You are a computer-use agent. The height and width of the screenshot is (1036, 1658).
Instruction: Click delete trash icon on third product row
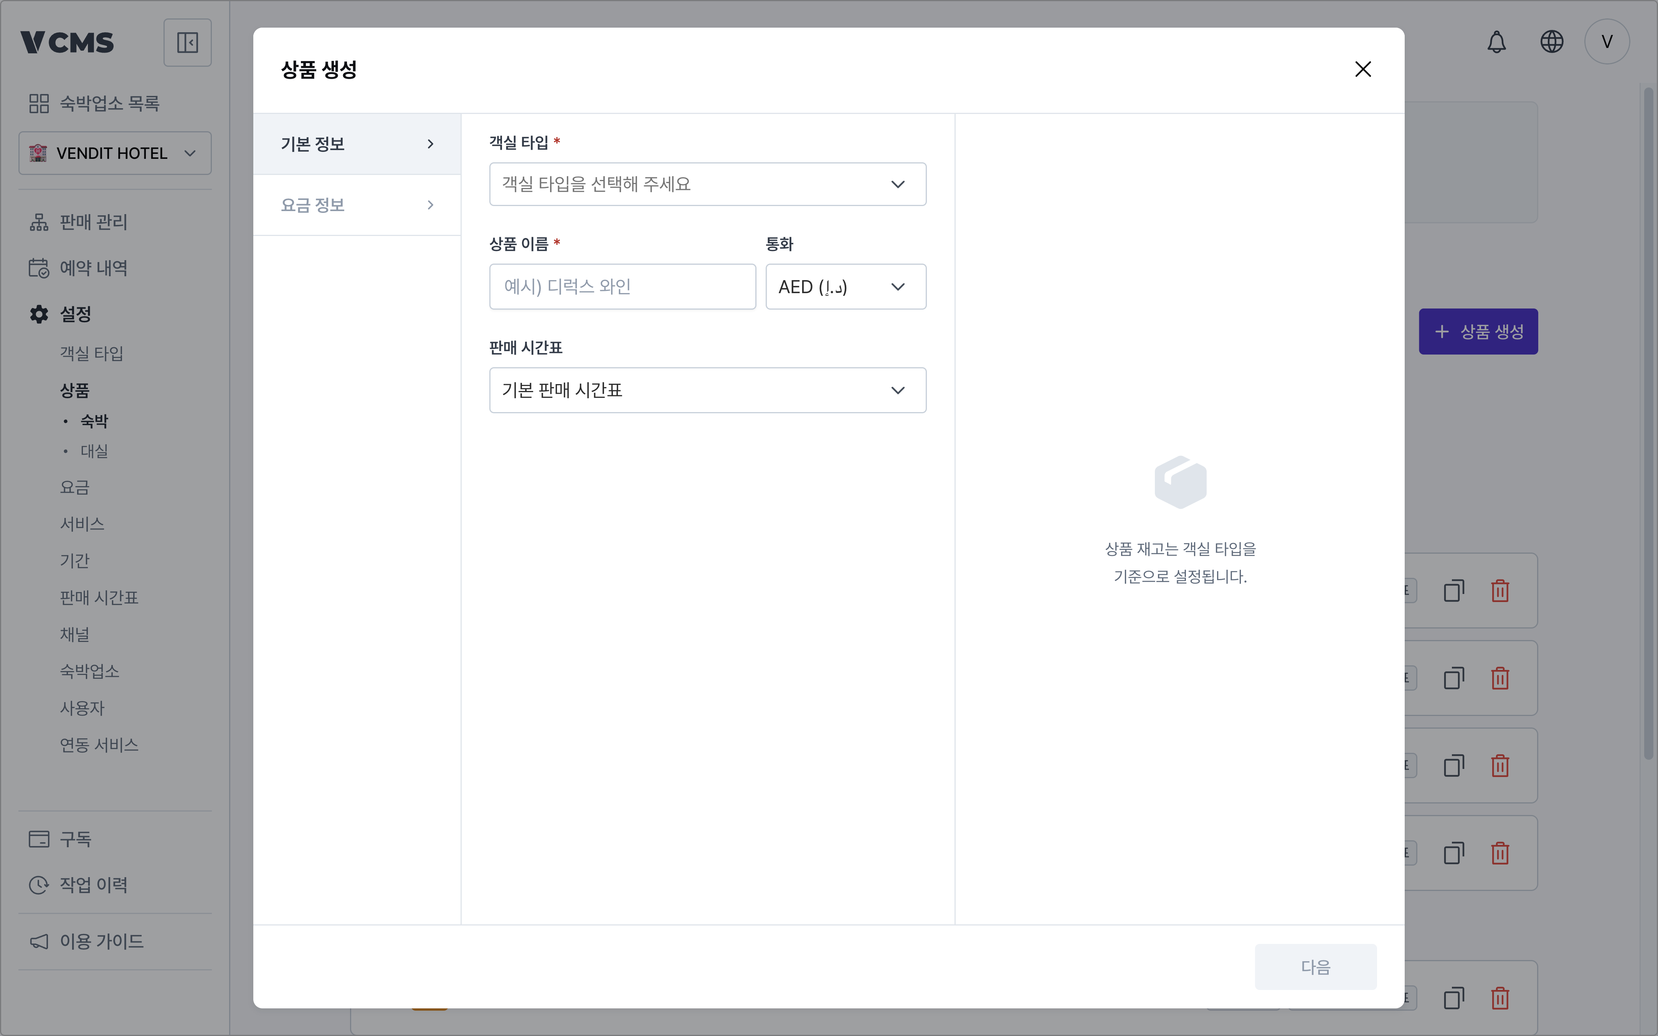[x=1500, y=765]
